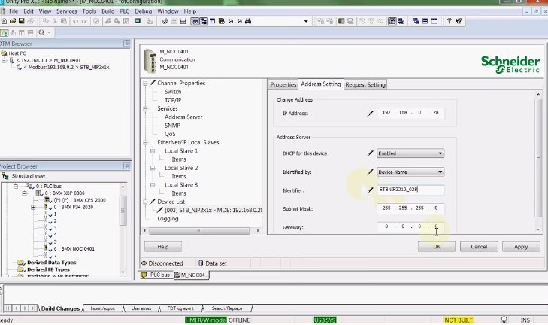Image resolution: width=548 pixels, height=325 pixels.
Task: Click the New project toolbar icon
Action: tap(5, 21)
